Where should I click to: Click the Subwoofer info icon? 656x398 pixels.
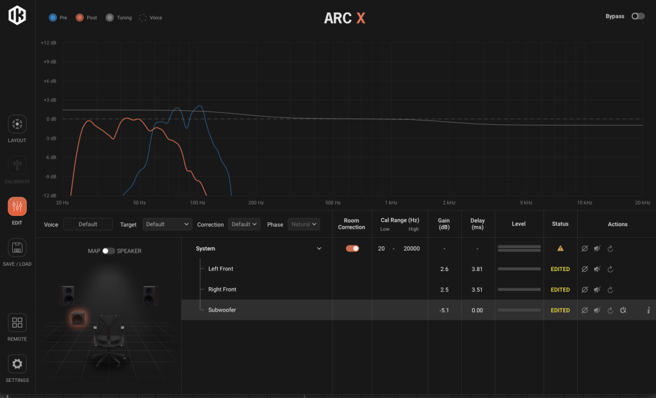tap(648, 310)
